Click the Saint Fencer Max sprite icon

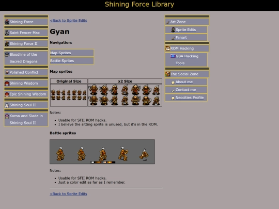(7, 33)
